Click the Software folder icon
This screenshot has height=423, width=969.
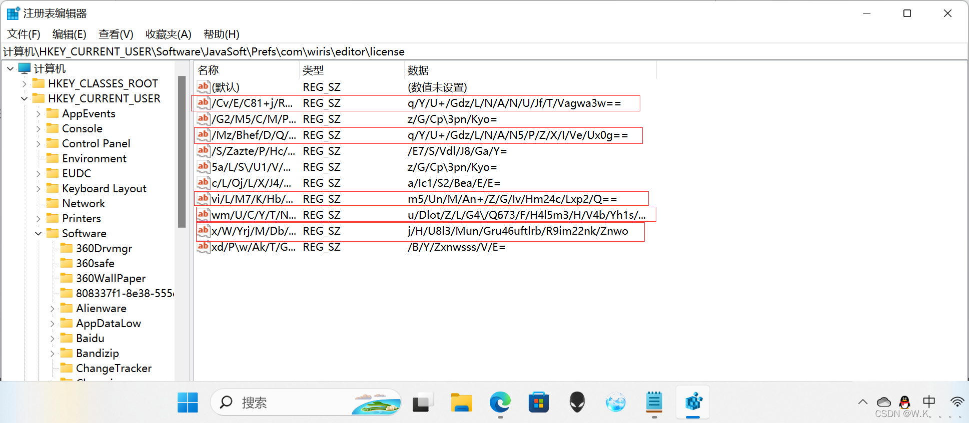(x=53, y=233)
